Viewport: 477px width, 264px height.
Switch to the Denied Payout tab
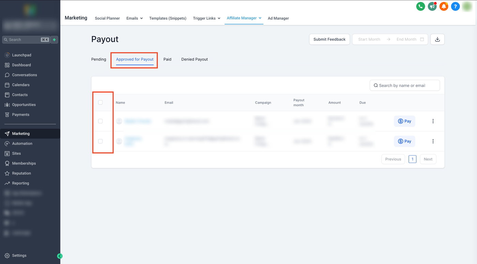point(195,59)
